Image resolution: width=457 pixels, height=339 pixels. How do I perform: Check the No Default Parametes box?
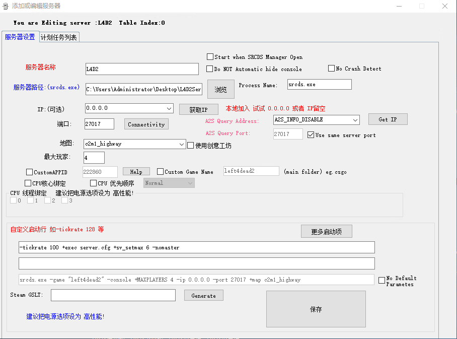[382, 281]
